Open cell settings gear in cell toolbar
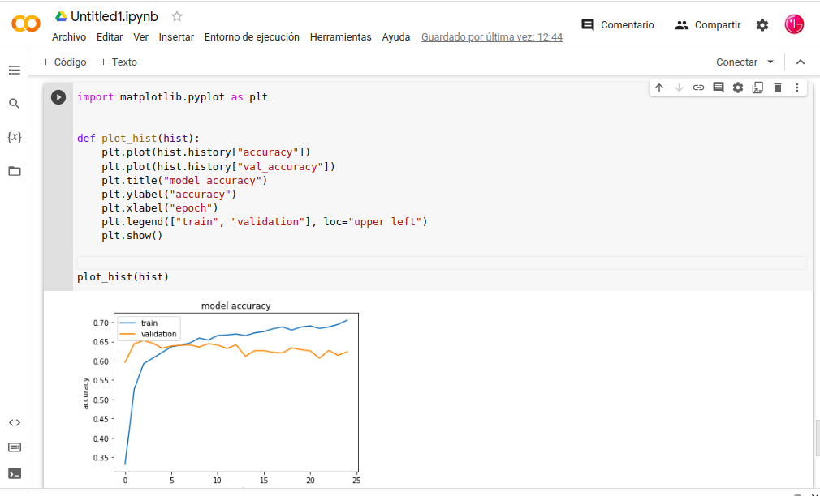Screen dimensions: 820x496 click(x=737, y=88)
